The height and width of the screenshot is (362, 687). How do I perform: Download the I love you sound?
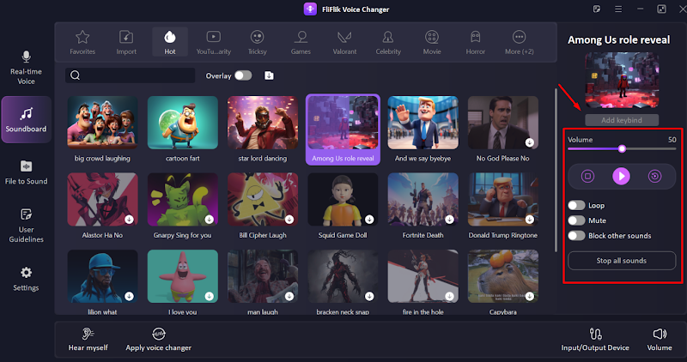click(x=210, y=296)
